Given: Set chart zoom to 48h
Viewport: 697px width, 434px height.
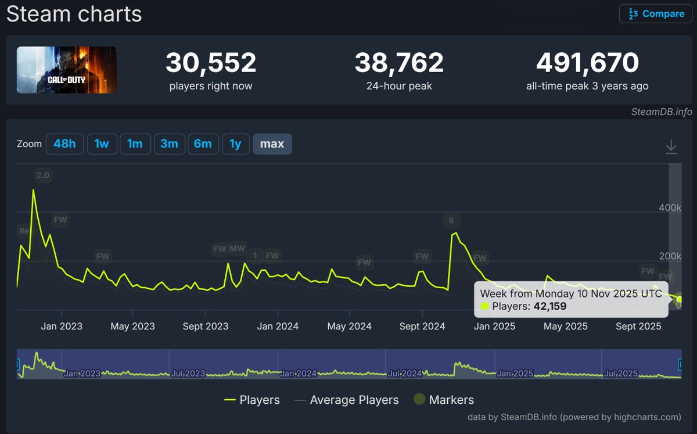Looking at the screenshot, I should coord(64,144).
